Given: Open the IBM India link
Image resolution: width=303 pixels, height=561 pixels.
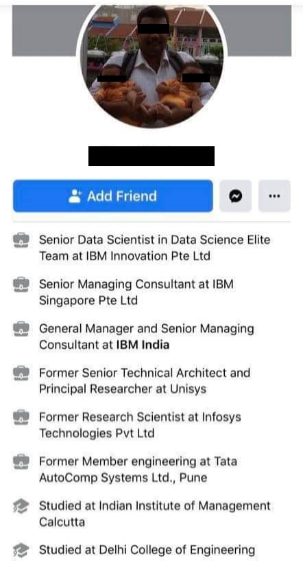Looking at the screenshot, I should click(143, 345).
